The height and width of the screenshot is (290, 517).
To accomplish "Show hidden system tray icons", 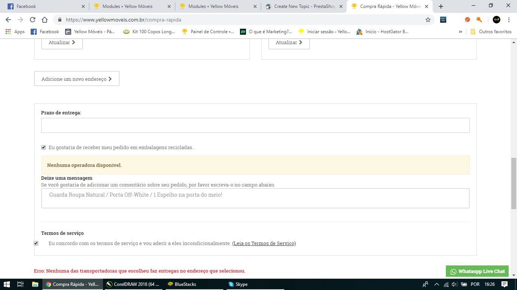I will pyautogui.click(x=436, y=284).
